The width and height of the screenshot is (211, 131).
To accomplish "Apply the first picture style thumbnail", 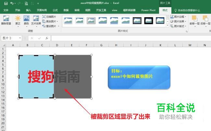I will tap(68, 20).
